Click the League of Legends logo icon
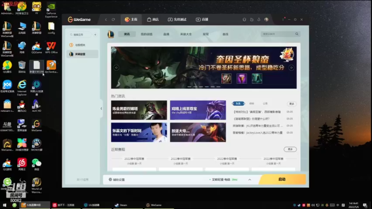Image resolution: width=372 pixels, height=209 pixels. pyautogui.click(x=111, y=34)
